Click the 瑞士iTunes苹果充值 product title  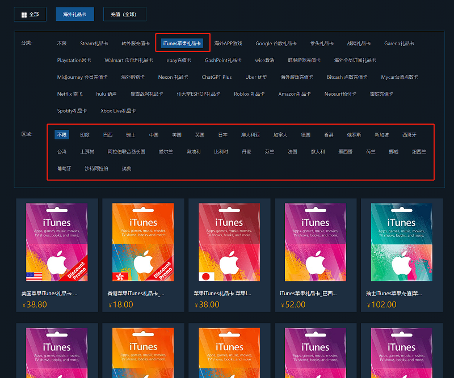394,294
